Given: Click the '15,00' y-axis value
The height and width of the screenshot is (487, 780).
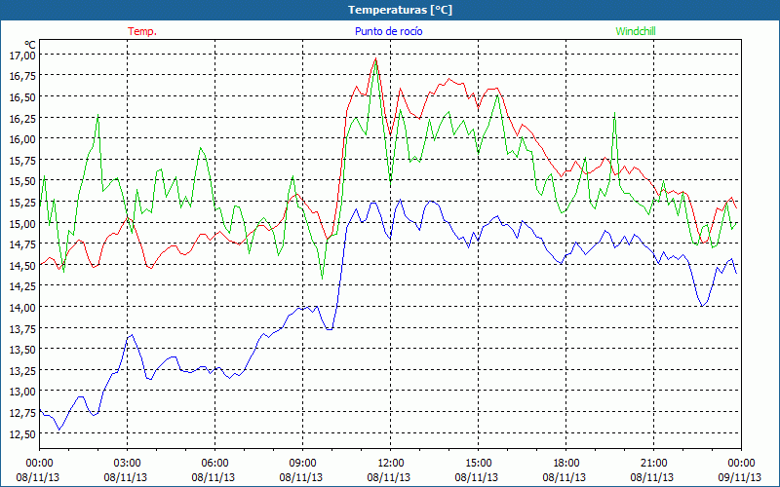Looking at the screenshot, I should [22, 224].
